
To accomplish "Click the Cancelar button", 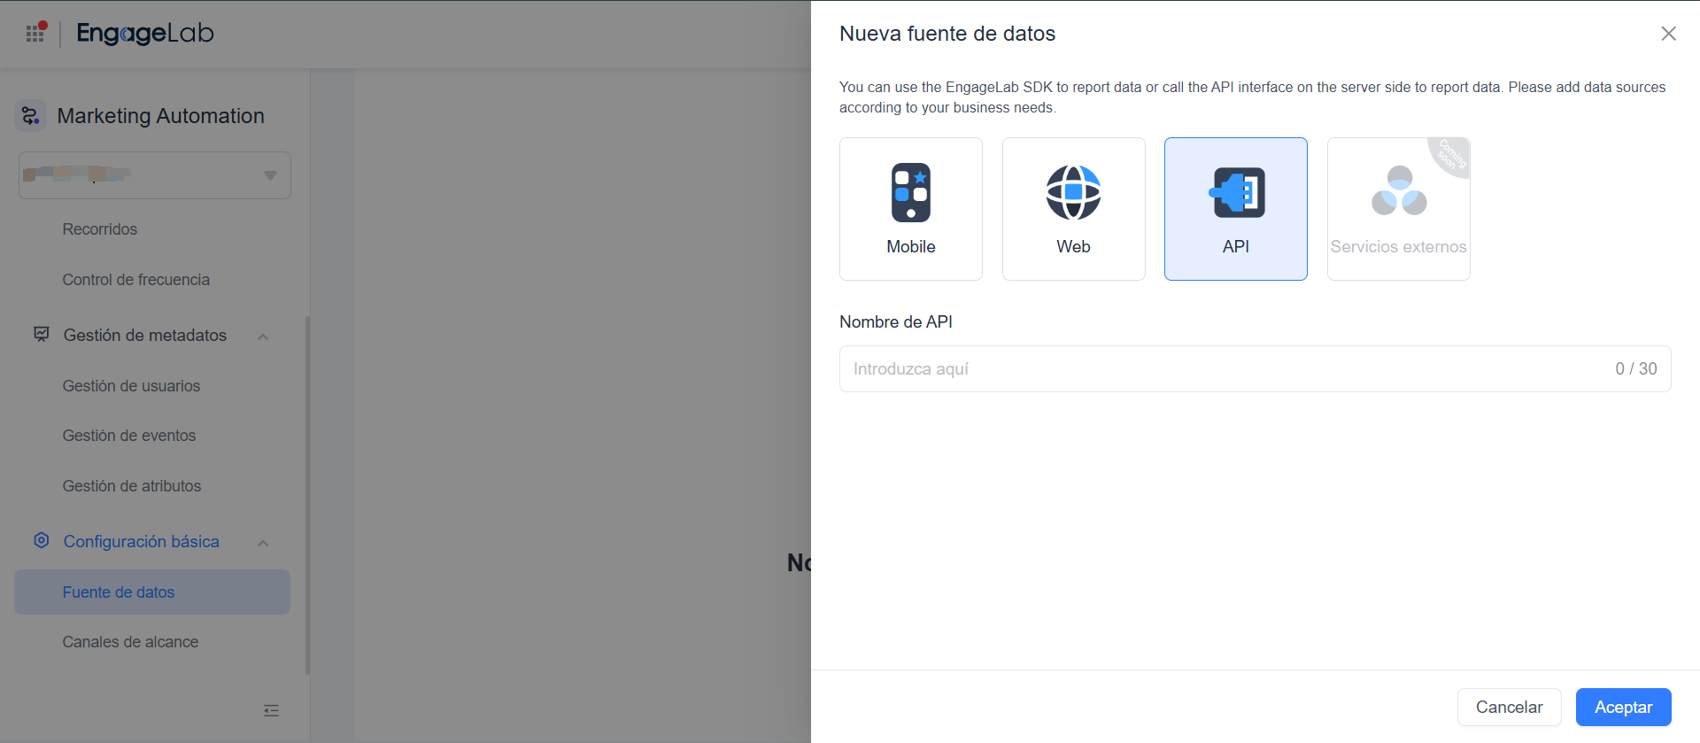I will click(x=1510, y=708).
